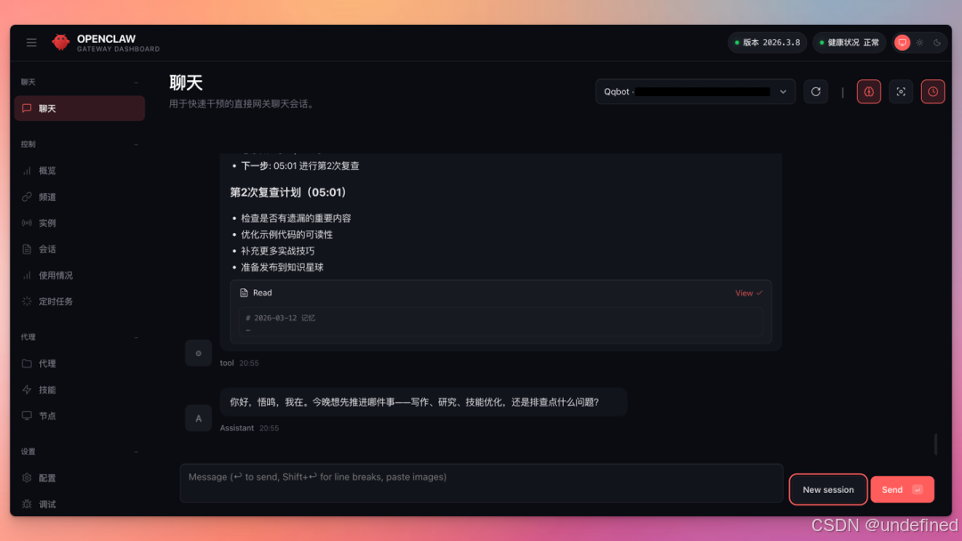Click bullet 补充更多实战技巧
This screenshot has width=962, height=541.
tap(277, 251)
